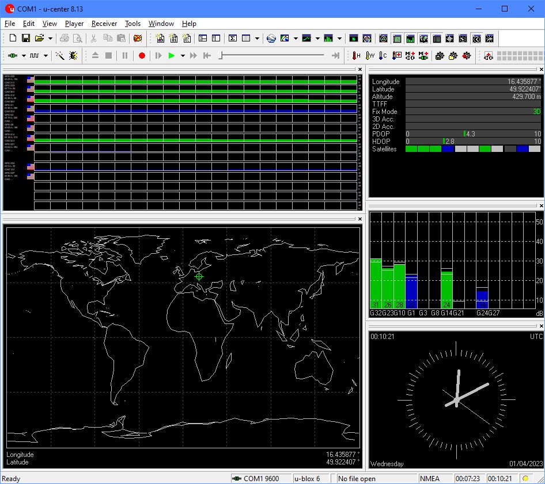Image resolution: width=545 pixels, height=484 pixels.
Task: Click the Autobauding magic wand icon
Action: click(60, 56)
